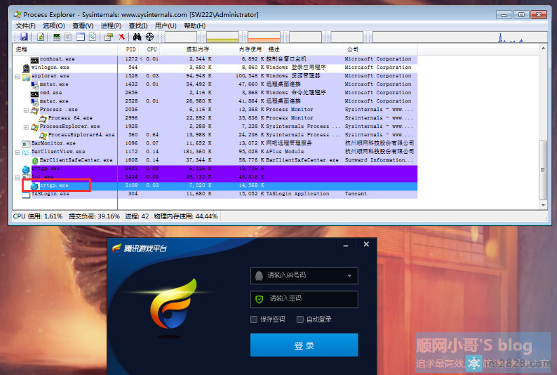Click the BarClientSafeCenter.exe shield icon
Screen dimensions: 557x375
click(x=35, y=161)
